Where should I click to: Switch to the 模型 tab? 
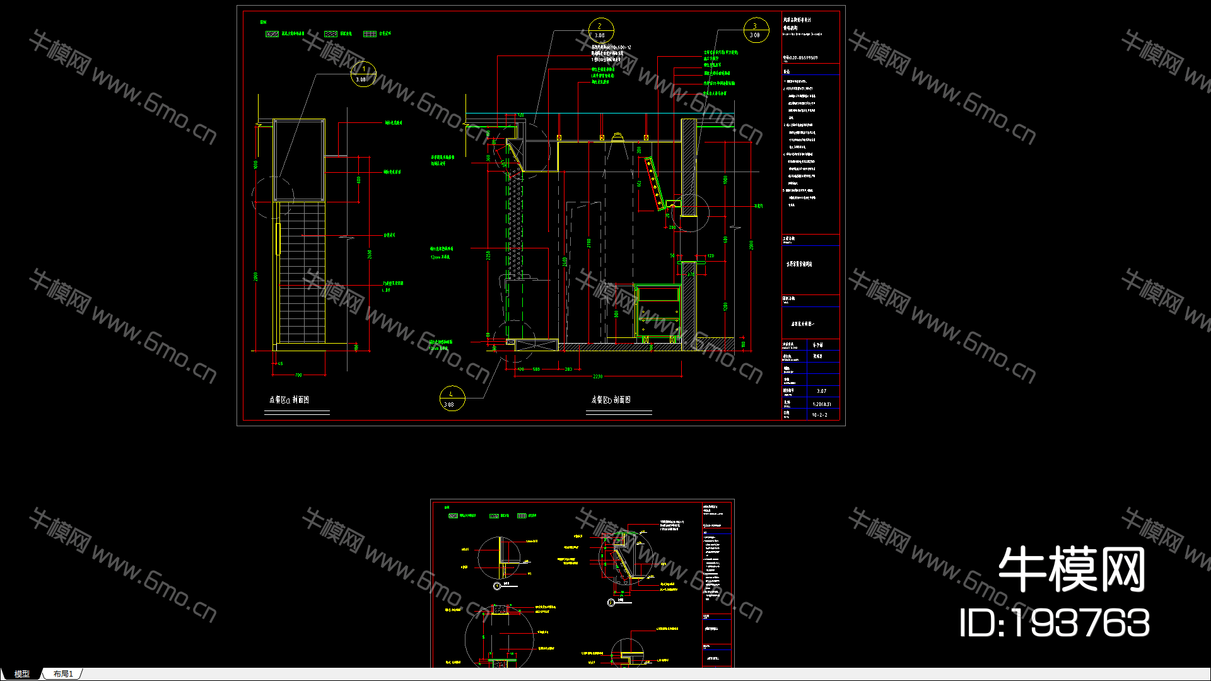(21, 674)
